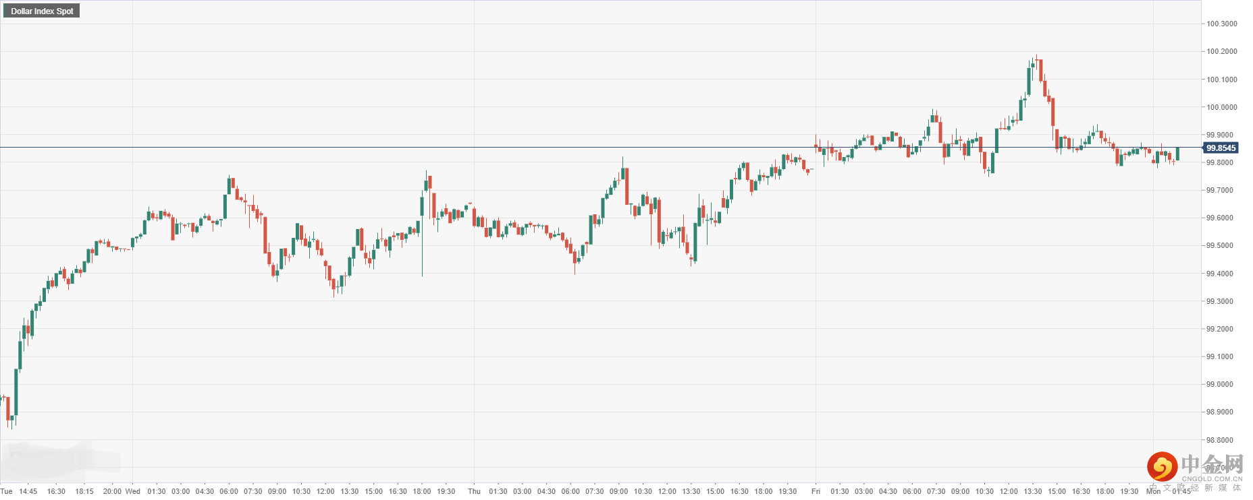Click the 99.5000 price axis label
The width and height of the screenshot is (1253, 500).
point(1219,245)
